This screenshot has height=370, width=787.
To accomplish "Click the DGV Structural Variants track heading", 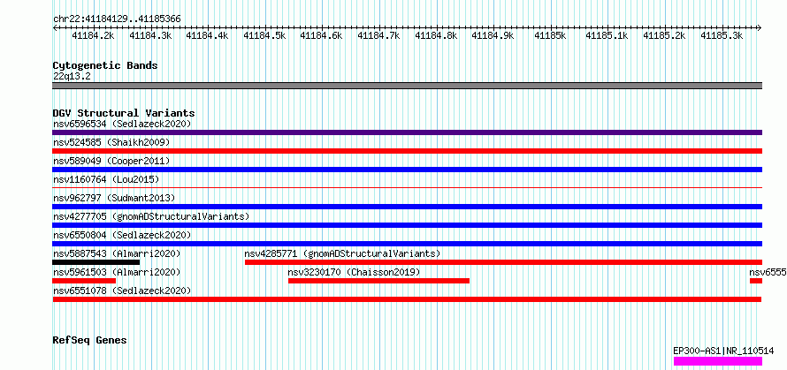I will [124, 113].
